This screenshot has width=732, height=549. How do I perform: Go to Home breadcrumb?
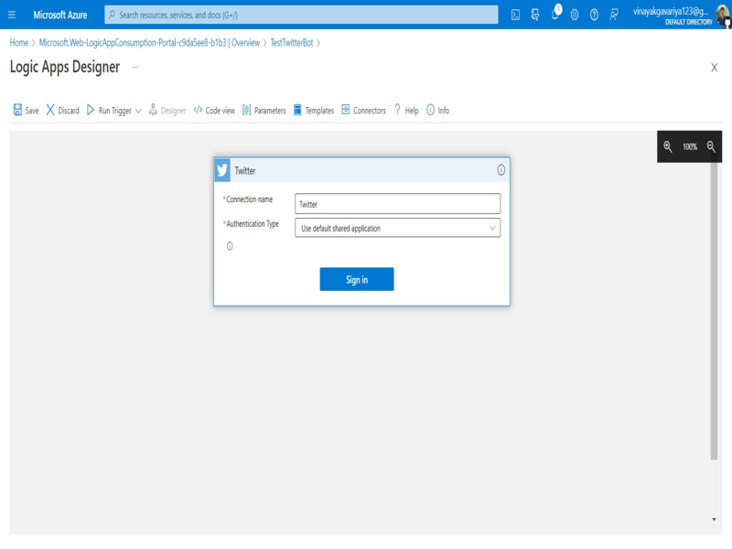tap(19, 42)
